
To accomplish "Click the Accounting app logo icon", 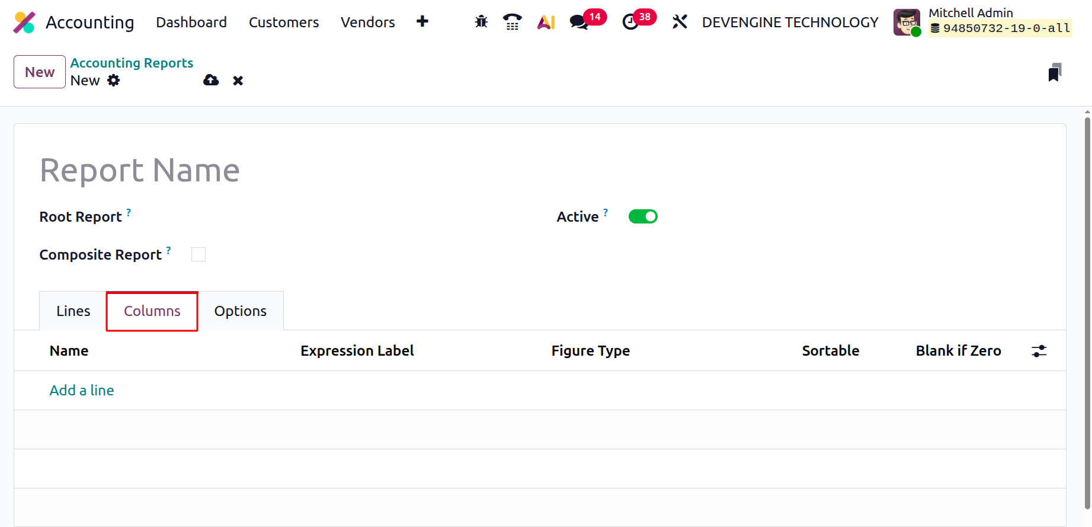I will coord(24,23).
